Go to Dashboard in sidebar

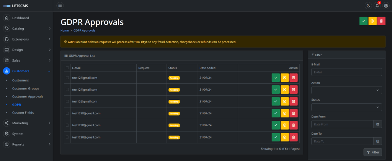tap(20, 18)
